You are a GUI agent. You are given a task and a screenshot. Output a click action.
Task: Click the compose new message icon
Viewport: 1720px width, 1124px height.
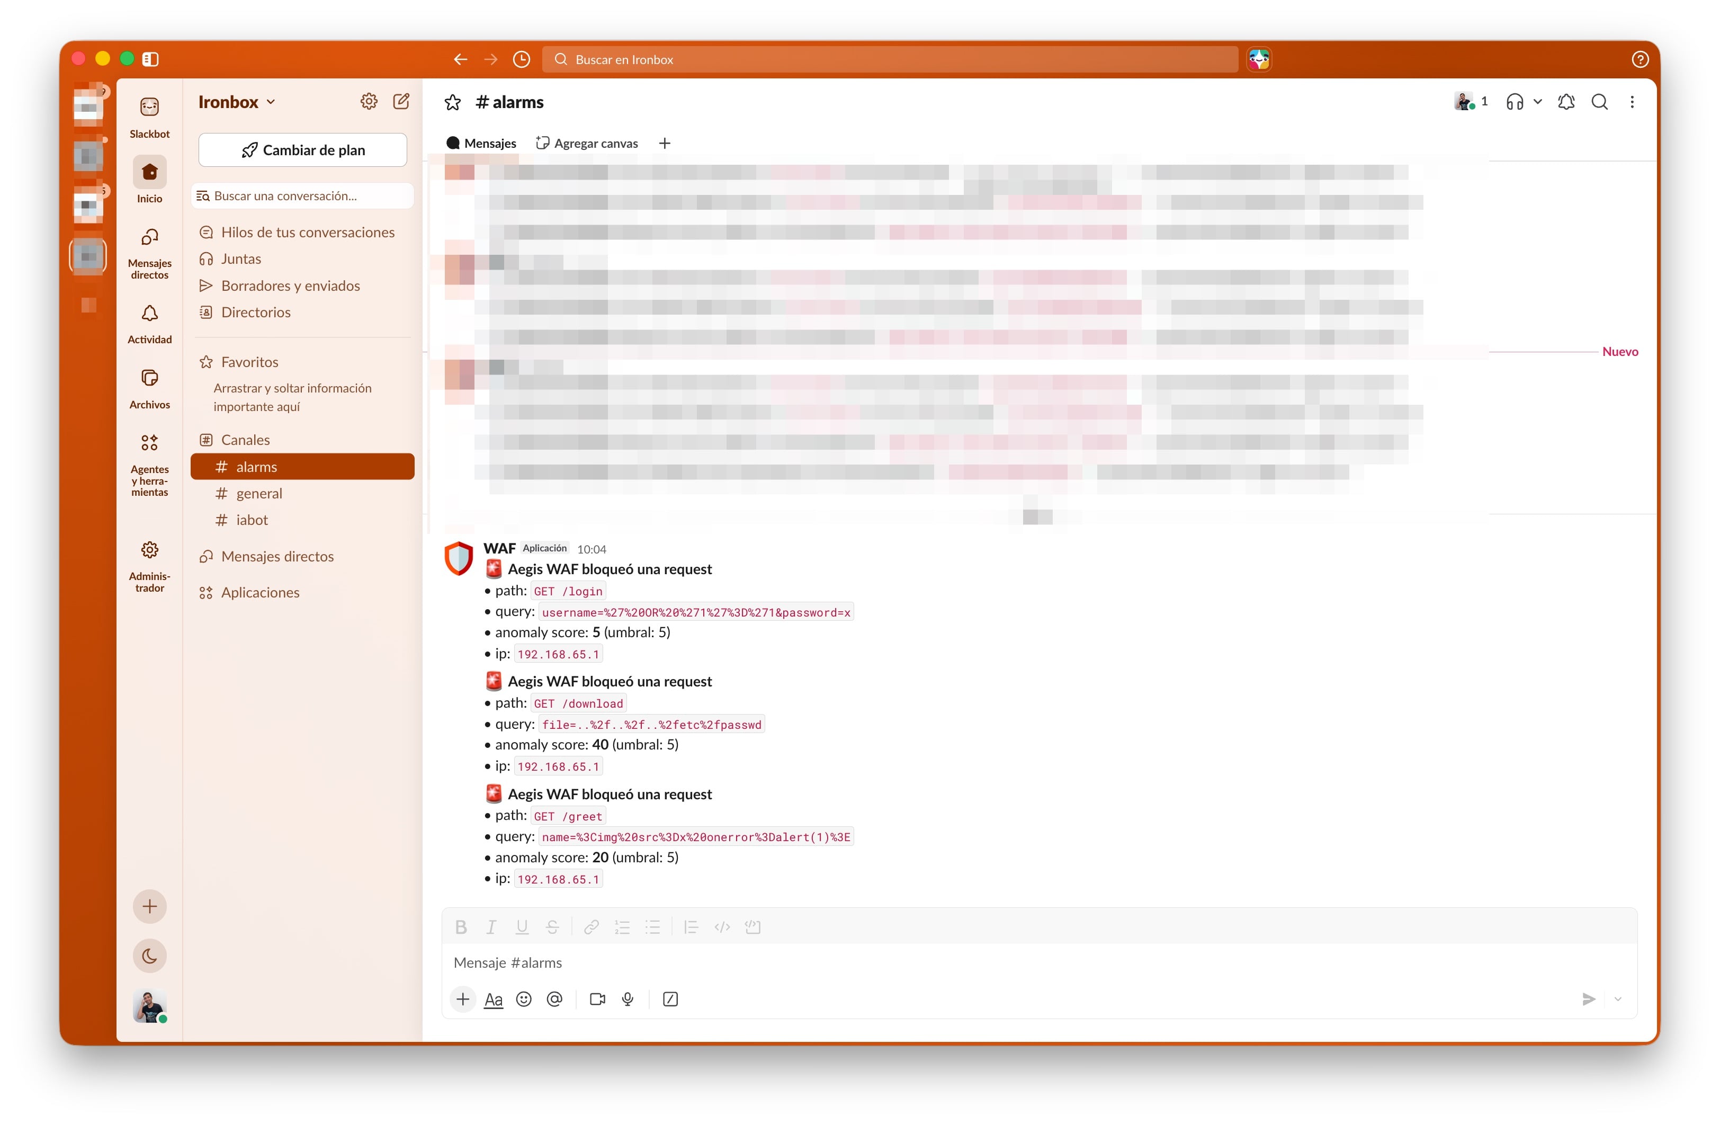[x=401, y=102]
